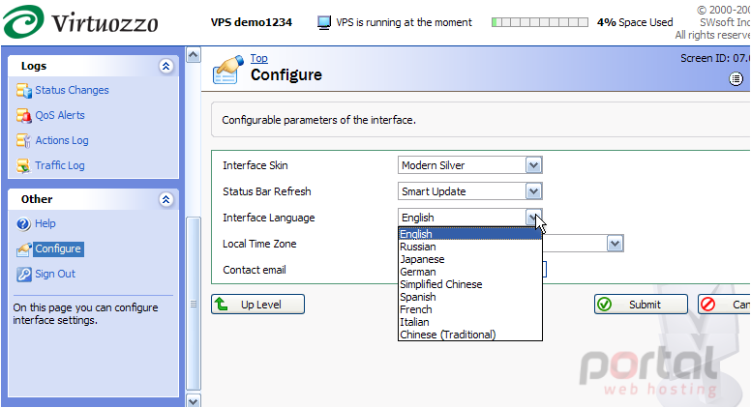Go to the Top breadcrumb link
The image size is (751, 408).
click(258, 58)
